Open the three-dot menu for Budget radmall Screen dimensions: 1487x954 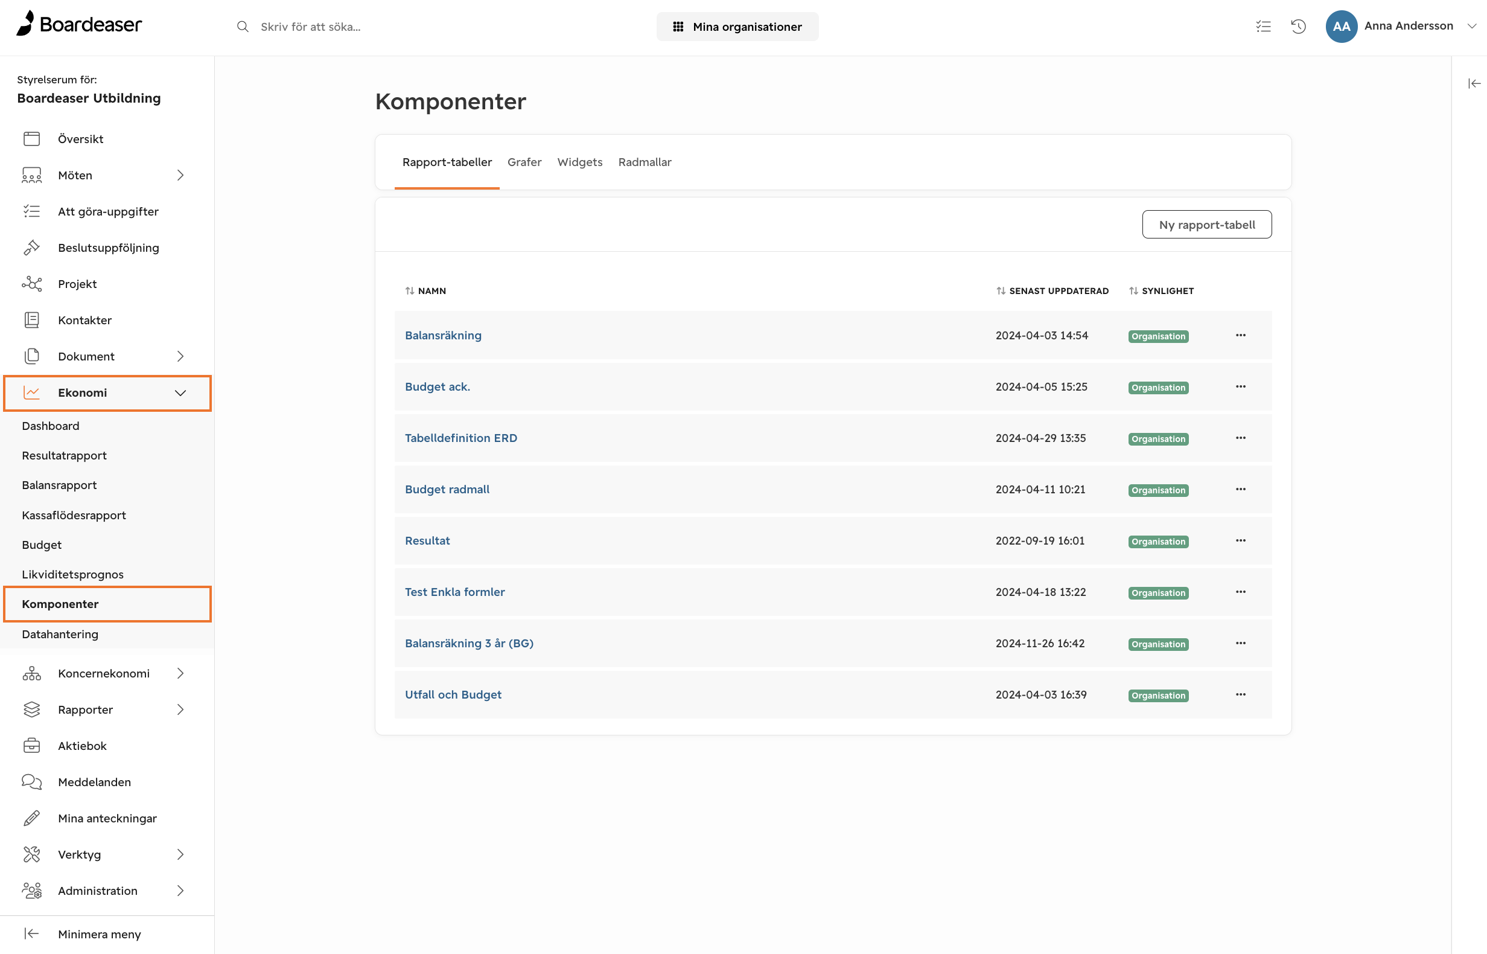[1240, 490]
